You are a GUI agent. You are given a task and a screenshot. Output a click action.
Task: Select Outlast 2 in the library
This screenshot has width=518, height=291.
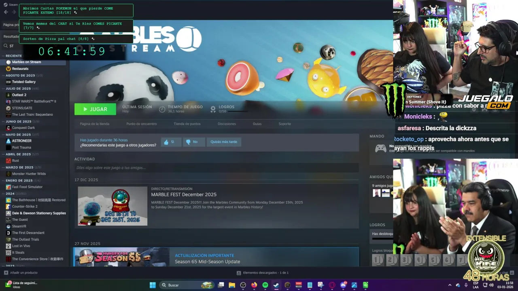[19, 95]
